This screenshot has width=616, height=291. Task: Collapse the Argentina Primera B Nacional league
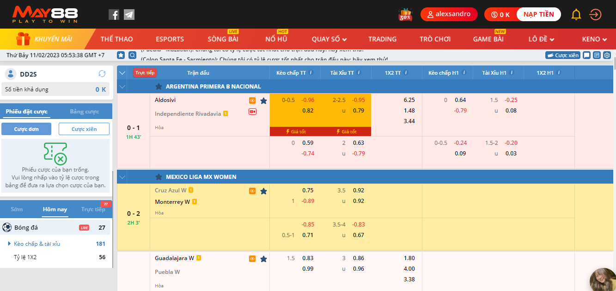coord(122,87)
